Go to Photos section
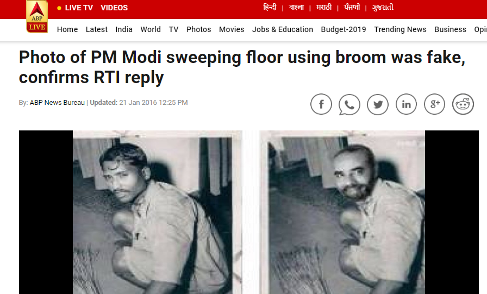This screenshot has height=294, width=487. 199,29
